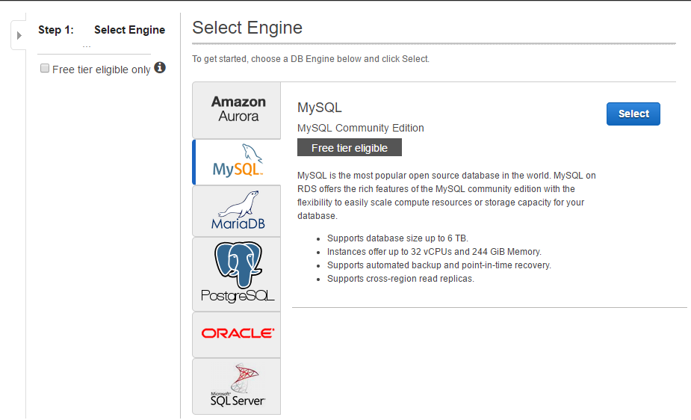This screenshot has height=420, width=691.
Task: Click the 'To get started, choose a DB Engine' text
Action: [x=311, y=59]
